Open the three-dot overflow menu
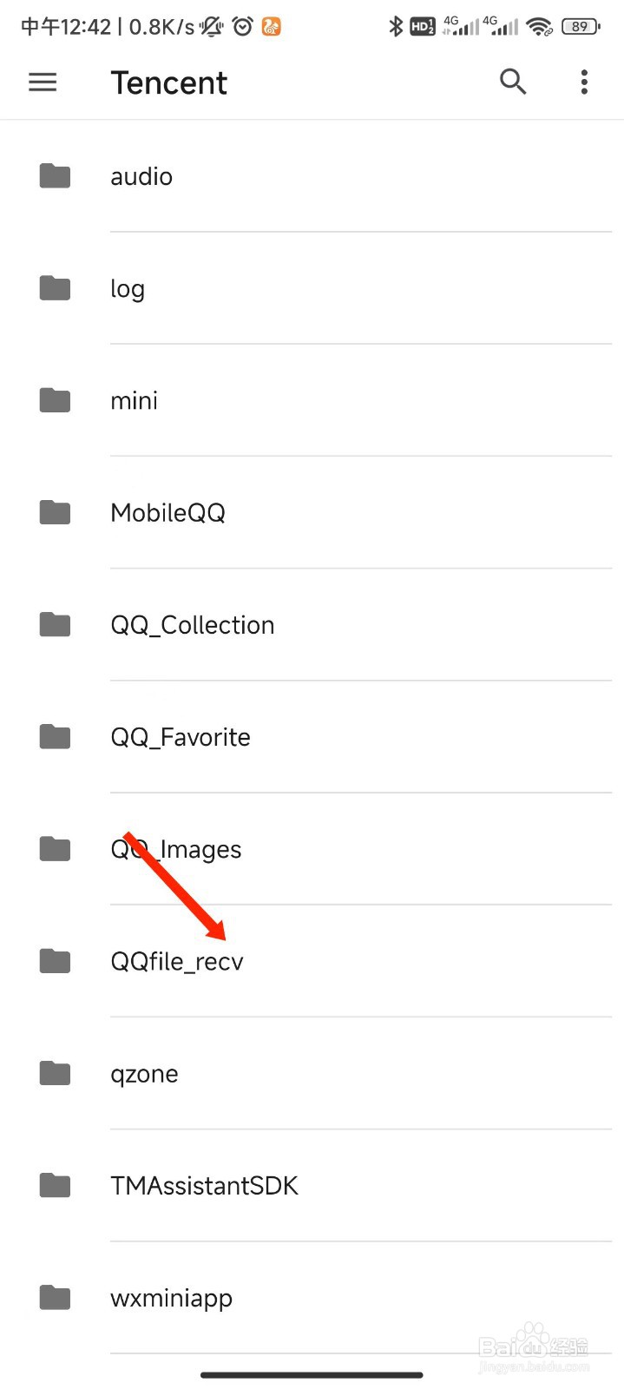Screen dimensions: 624x1389 pos(584,82)
